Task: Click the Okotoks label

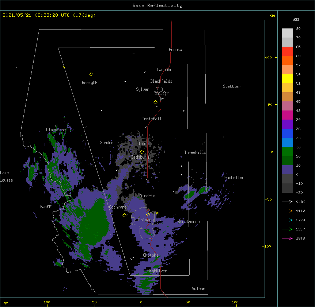Action: coord(151,255)
